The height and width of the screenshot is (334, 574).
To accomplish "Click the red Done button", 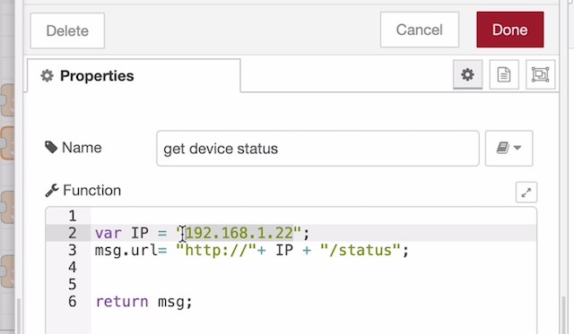I will click(510, 30).
